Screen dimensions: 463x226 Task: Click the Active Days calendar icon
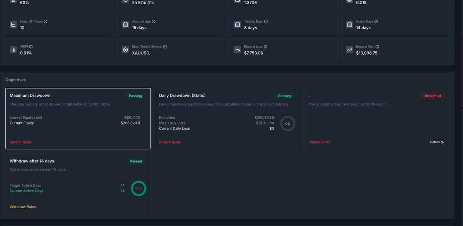[349, 25]
